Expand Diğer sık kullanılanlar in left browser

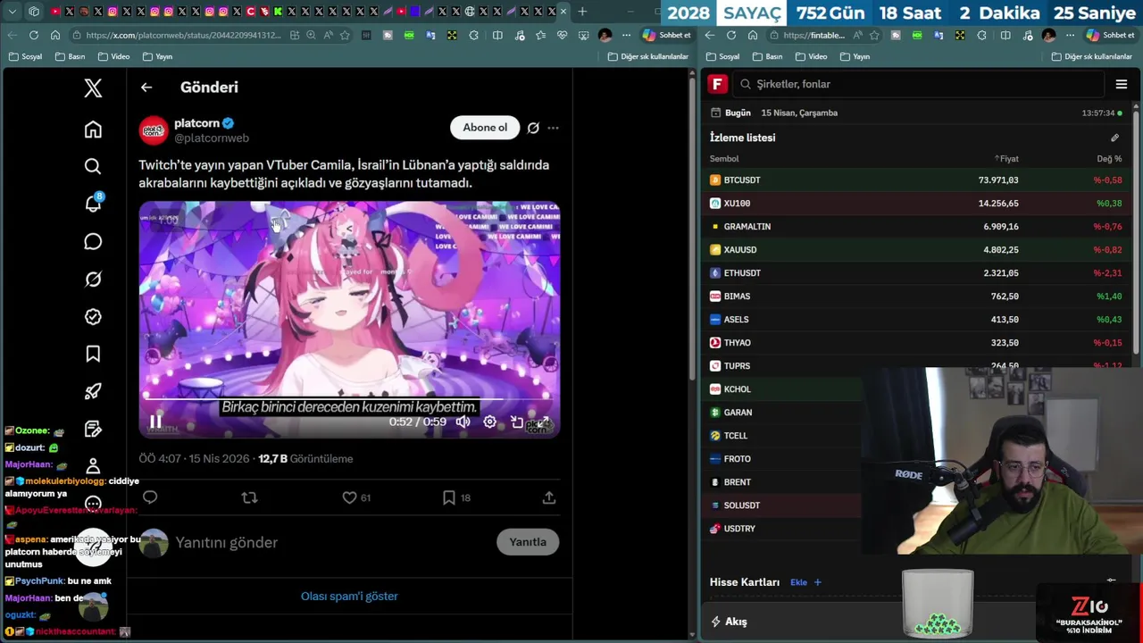tap(648, 56)
